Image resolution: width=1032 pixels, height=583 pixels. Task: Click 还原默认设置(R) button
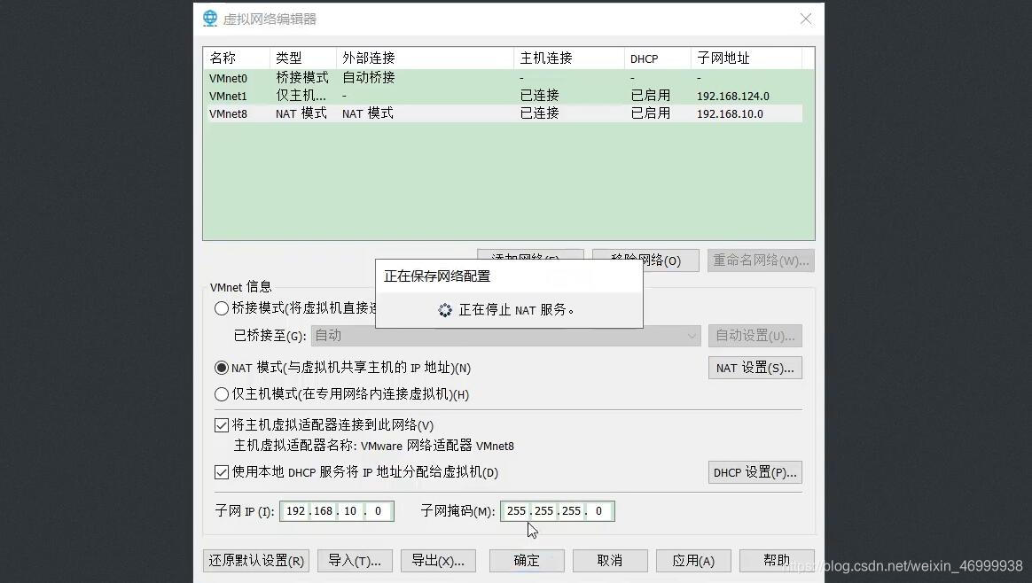point(256,561)
